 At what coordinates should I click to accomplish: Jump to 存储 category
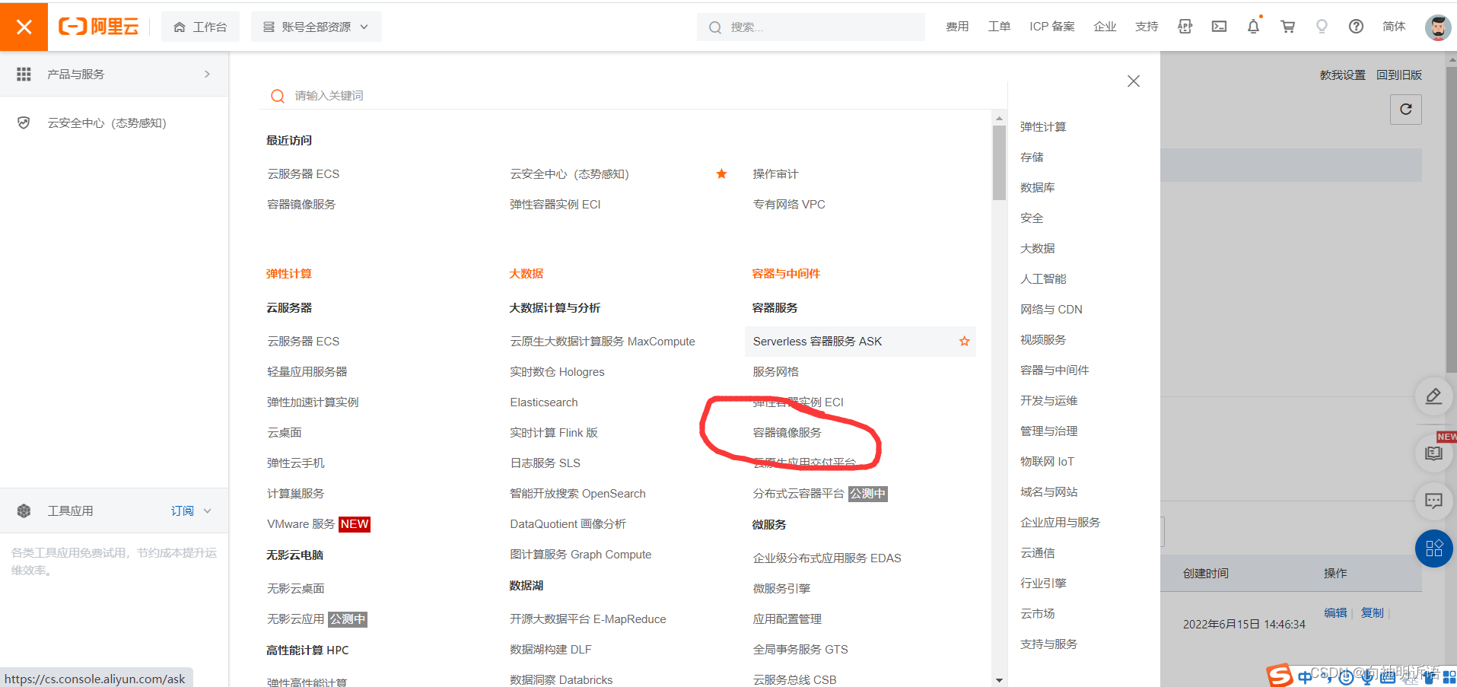(1032, 157)
